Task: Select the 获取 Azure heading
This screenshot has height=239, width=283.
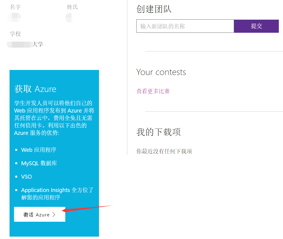Action: click(x=35, y=89)
